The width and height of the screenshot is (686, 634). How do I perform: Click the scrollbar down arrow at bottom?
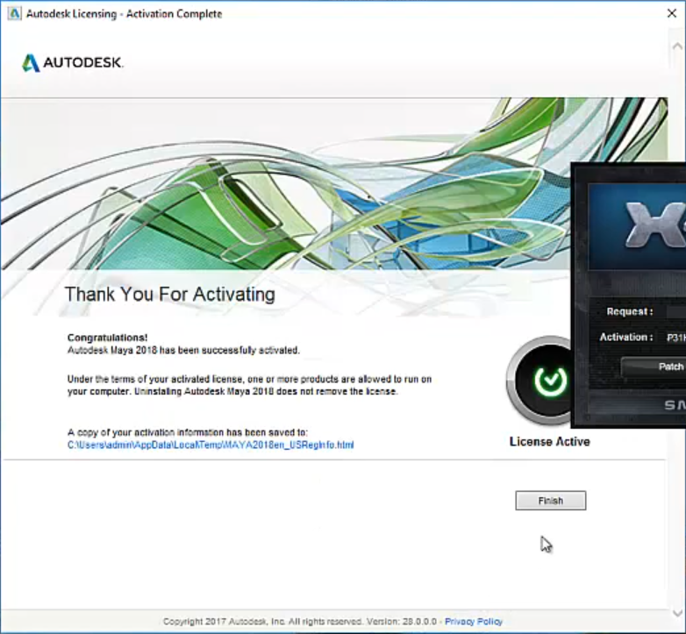point(676,611)
